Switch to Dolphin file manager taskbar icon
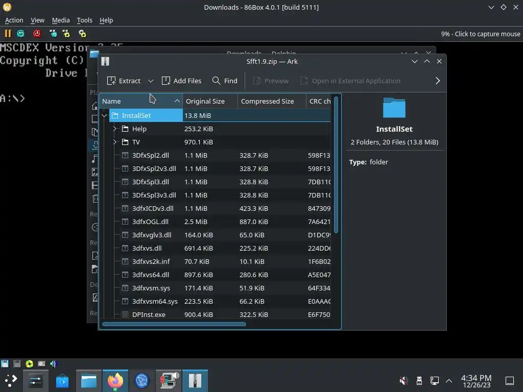The image size is (523, 392). 89,381
